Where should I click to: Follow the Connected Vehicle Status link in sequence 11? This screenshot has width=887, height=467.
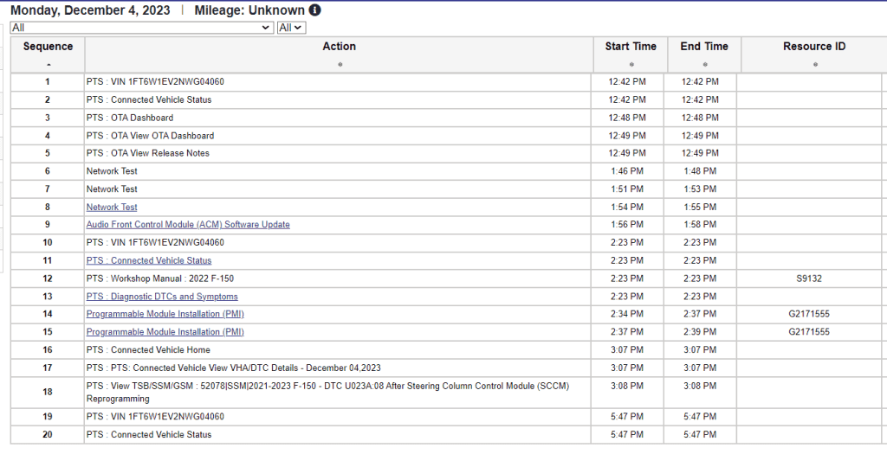[149, 260]
